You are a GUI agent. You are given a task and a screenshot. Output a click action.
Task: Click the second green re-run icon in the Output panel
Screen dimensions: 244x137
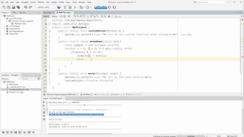(x=44, y=105)
